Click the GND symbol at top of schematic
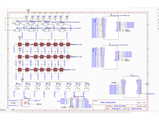159x120 pixels. [28, 11]
